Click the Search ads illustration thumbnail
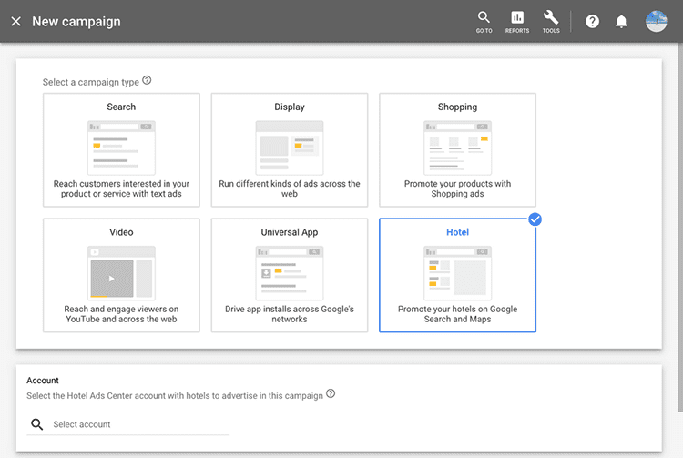683x458 pixels. 121,148
